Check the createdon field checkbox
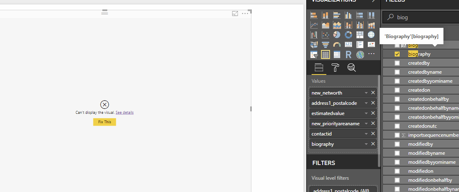 click(x=397, y=90)
